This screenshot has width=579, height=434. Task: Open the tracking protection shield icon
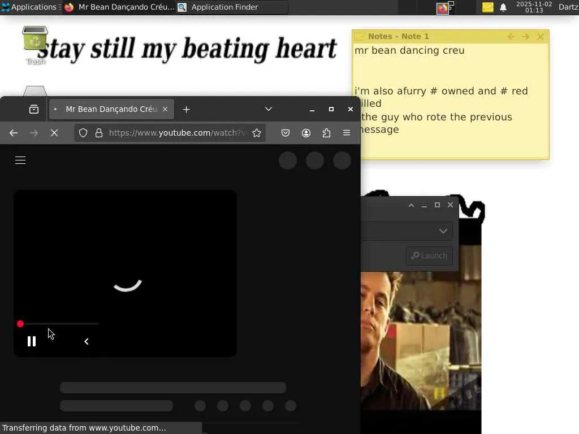point(83,133)
